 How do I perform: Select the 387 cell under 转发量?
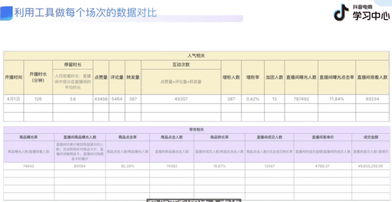coord(133,99)
